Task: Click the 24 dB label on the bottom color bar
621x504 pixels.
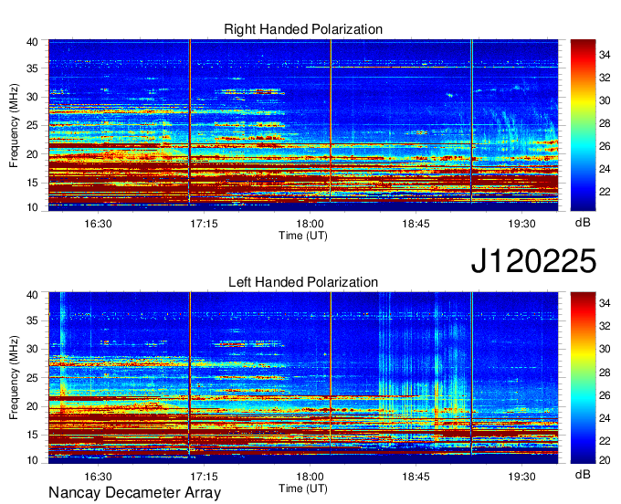Action: pyautogui.click(x=605, y=418)
